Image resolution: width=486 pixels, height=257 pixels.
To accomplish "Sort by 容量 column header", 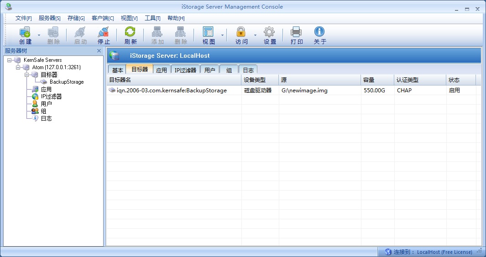I will point(377,80).
